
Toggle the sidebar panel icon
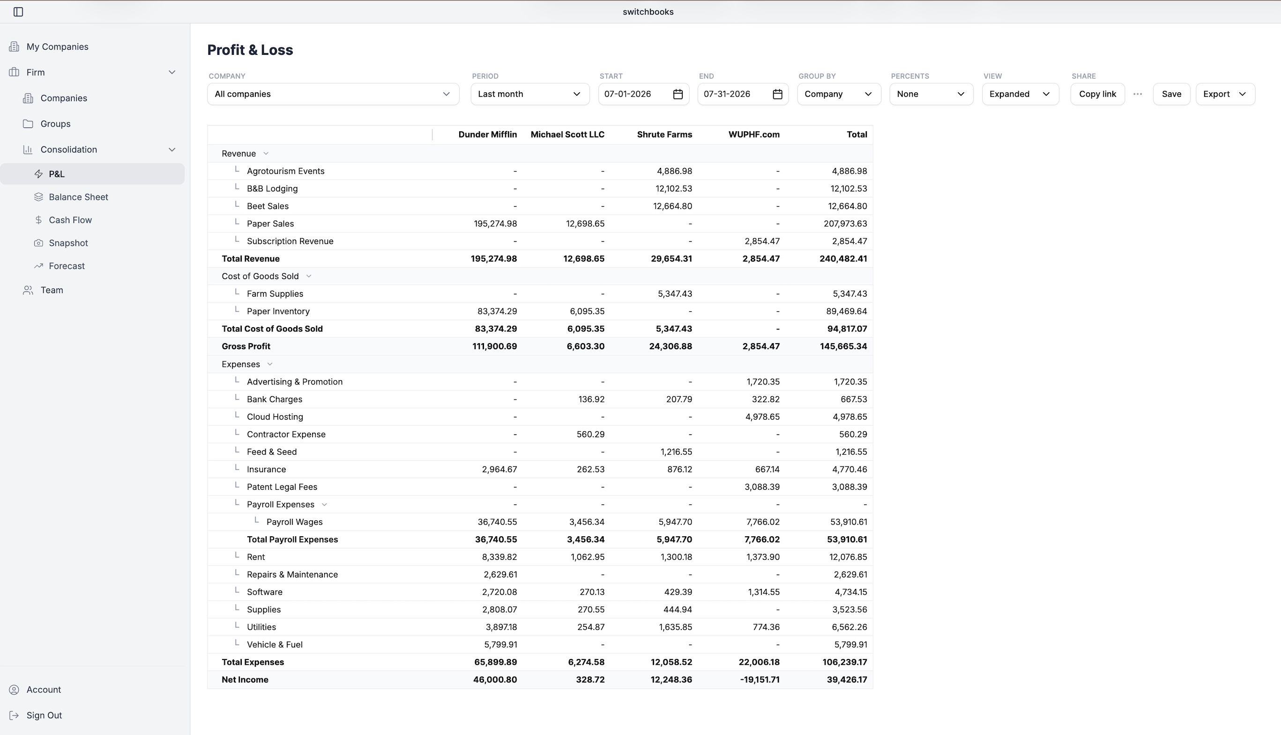coord(18,12)
